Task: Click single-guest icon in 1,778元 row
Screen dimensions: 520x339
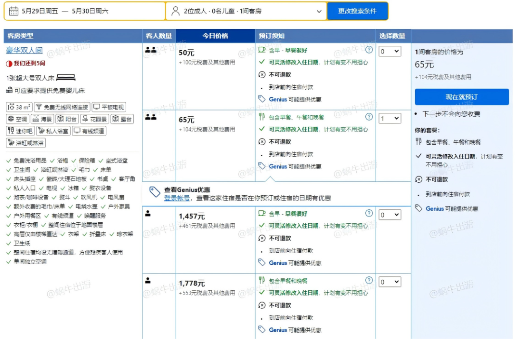Action: 148,281
